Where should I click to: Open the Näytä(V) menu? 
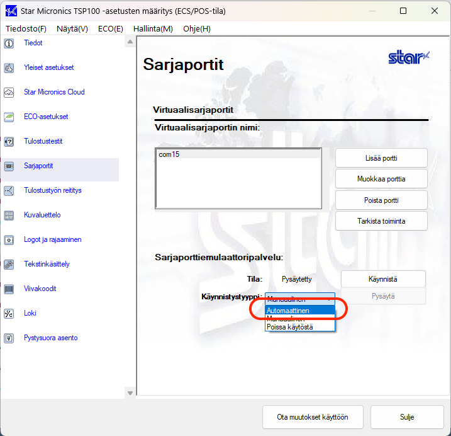[72, 29]
